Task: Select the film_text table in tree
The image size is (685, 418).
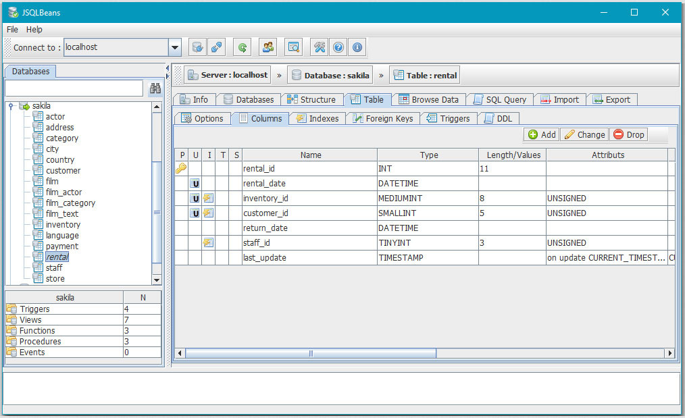Action: click(62, 213)
